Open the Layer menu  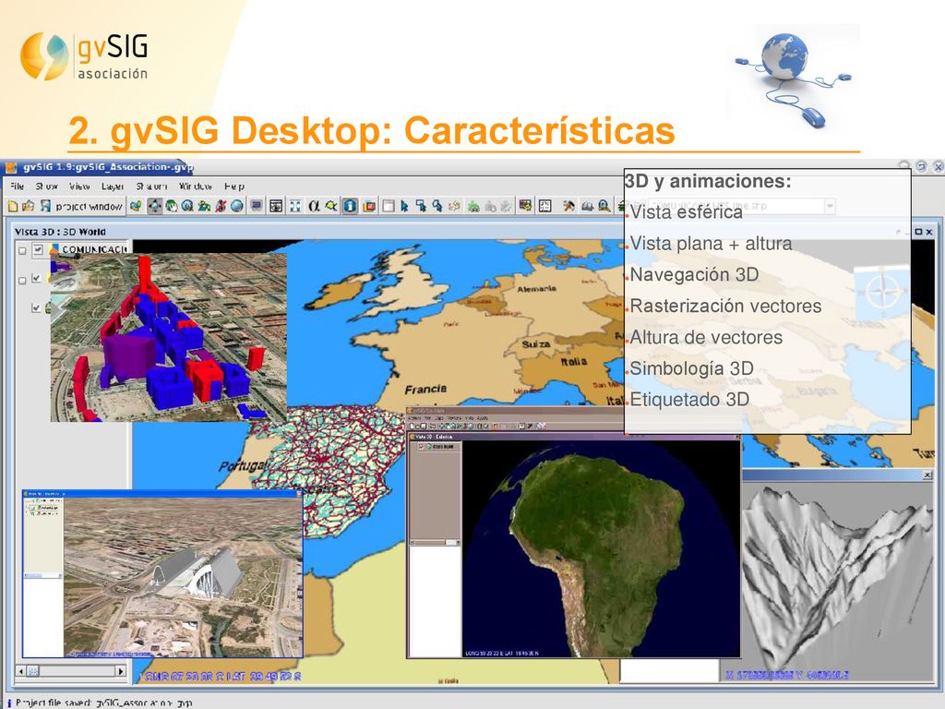[x=113, y=186]
